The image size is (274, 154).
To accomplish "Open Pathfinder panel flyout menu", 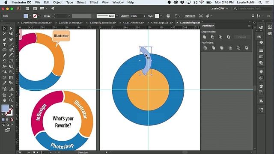I will [x=249, y=26].
